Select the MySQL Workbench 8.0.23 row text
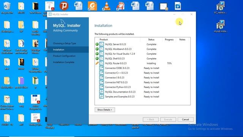The height and width of the screenshot is (137, 243). (118, 49)
